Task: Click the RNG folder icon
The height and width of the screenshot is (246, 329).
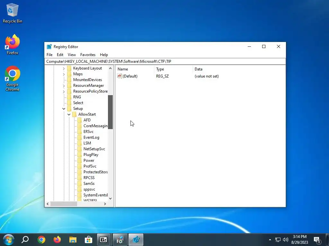Action: (x=69, y=97)
